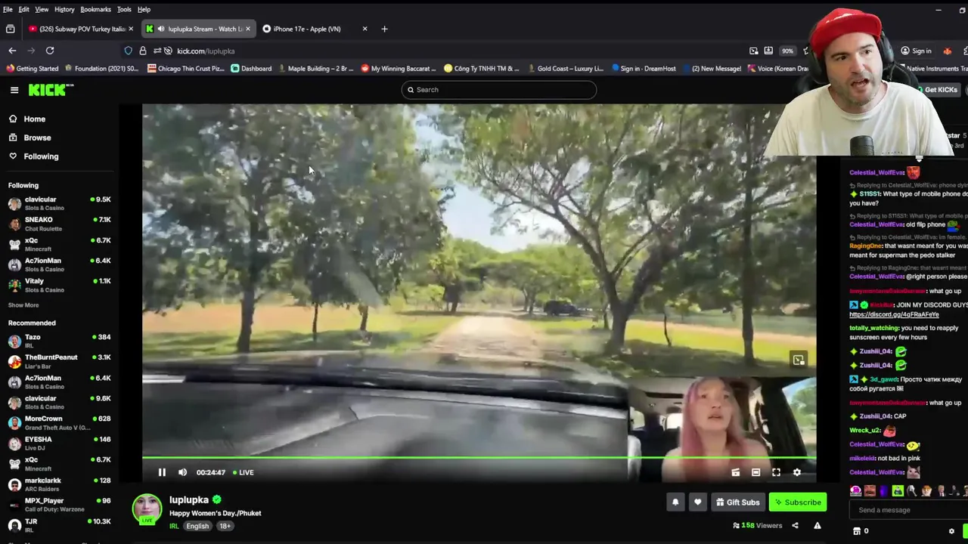Mute the luplupka tab audio icon

click(160, 29)
